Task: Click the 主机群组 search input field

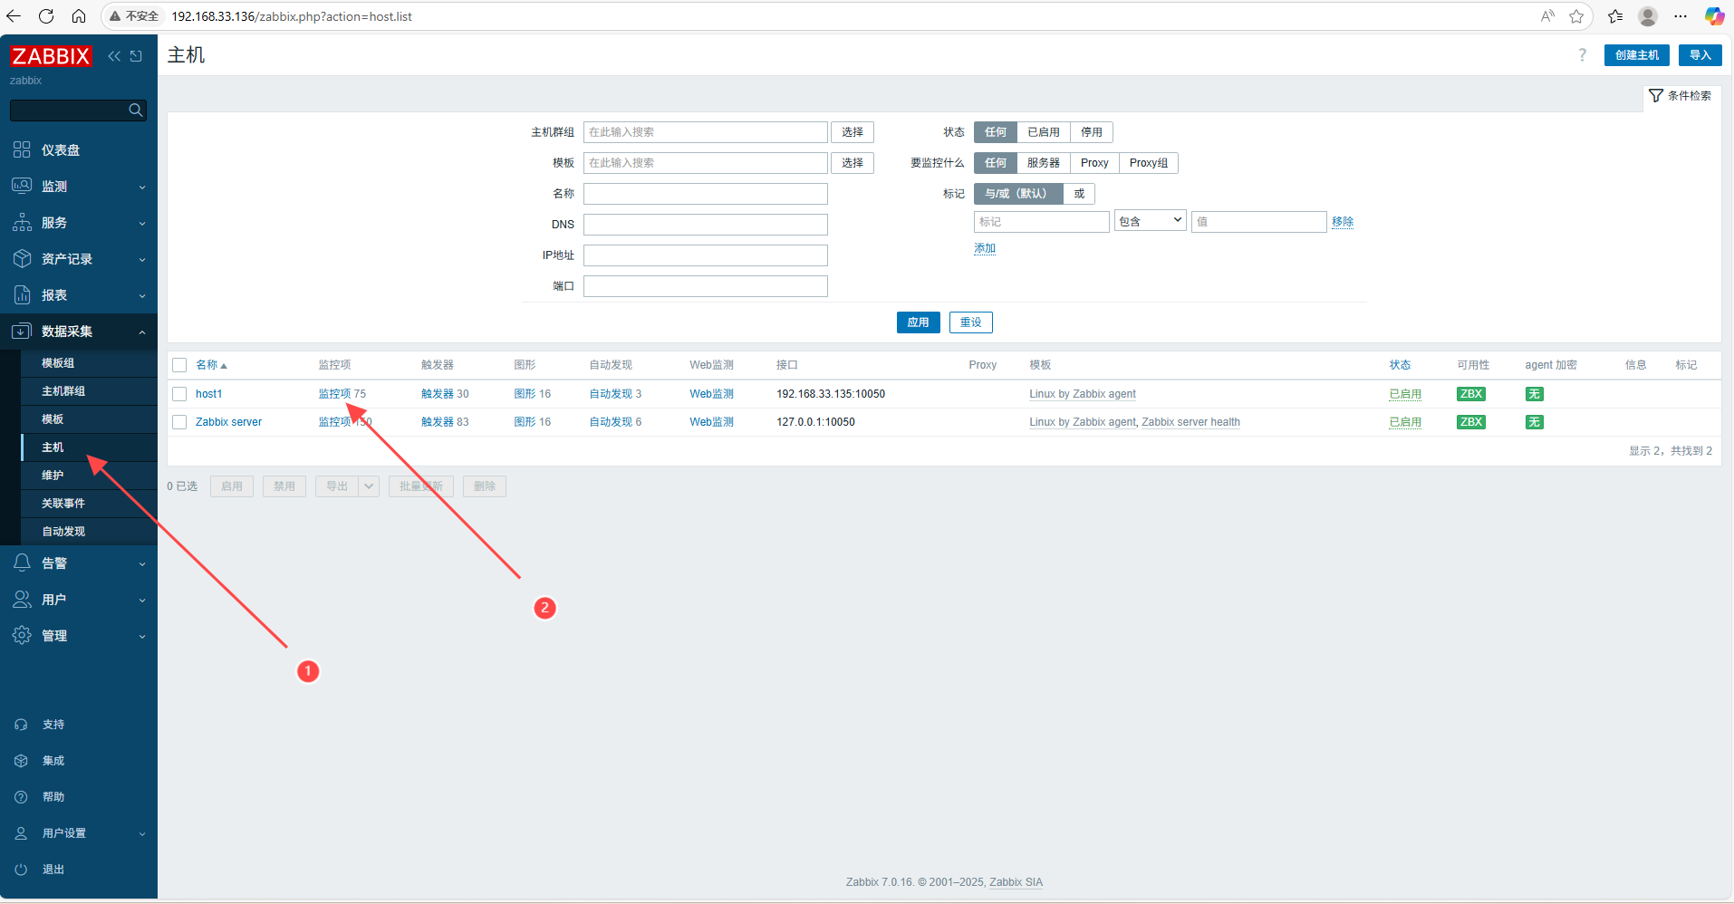Action: (x=705, y=132)
